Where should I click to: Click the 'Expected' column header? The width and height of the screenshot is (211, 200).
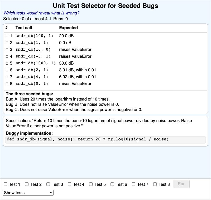point(69,28)
